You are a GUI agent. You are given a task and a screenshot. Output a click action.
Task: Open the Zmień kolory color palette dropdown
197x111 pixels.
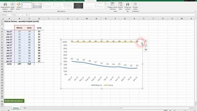point(18,6)
